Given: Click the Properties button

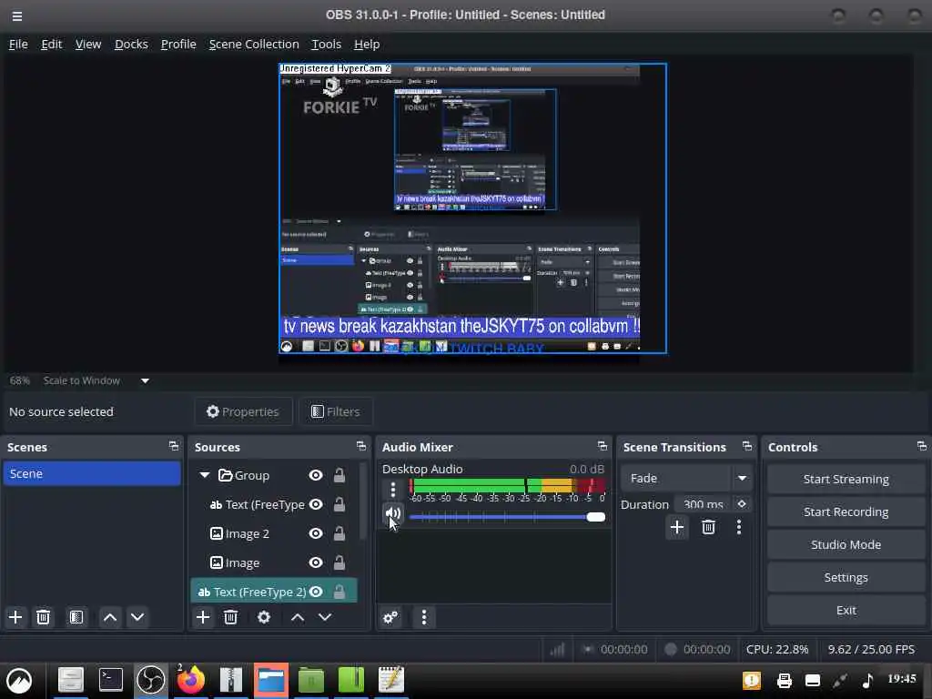Looking at the screenshot, I should point(243,411).
